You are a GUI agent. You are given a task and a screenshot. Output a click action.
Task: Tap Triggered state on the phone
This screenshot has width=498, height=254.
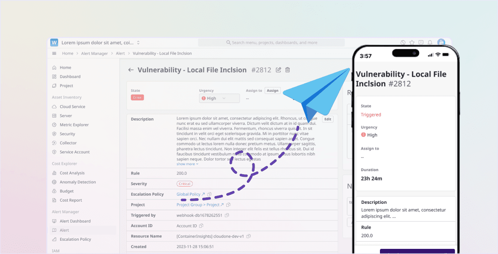coord(371,115)
